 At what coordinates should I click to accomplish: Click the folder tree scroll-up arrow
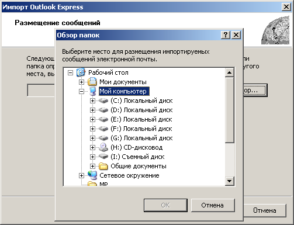point(230,72)
